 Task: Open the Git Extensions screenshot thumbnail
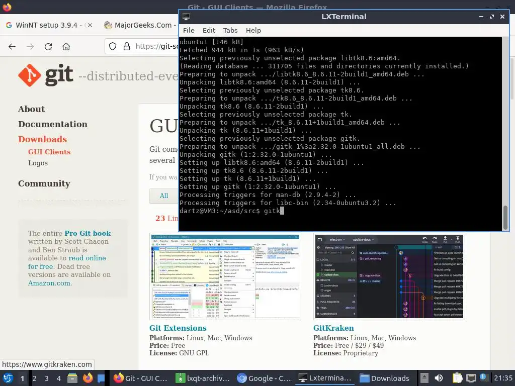(x=225, y=276)
